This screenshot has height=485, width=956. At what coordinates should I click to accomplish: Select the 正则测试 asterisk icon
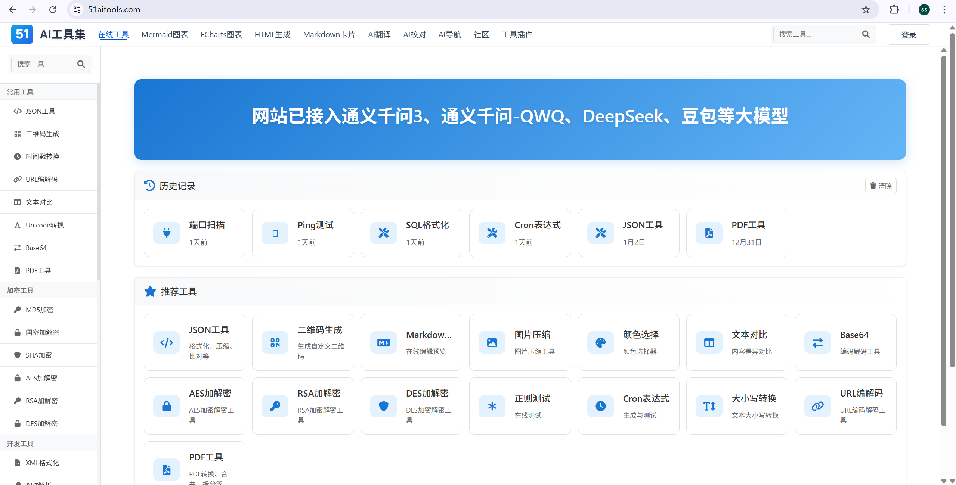tap(492, 406)
